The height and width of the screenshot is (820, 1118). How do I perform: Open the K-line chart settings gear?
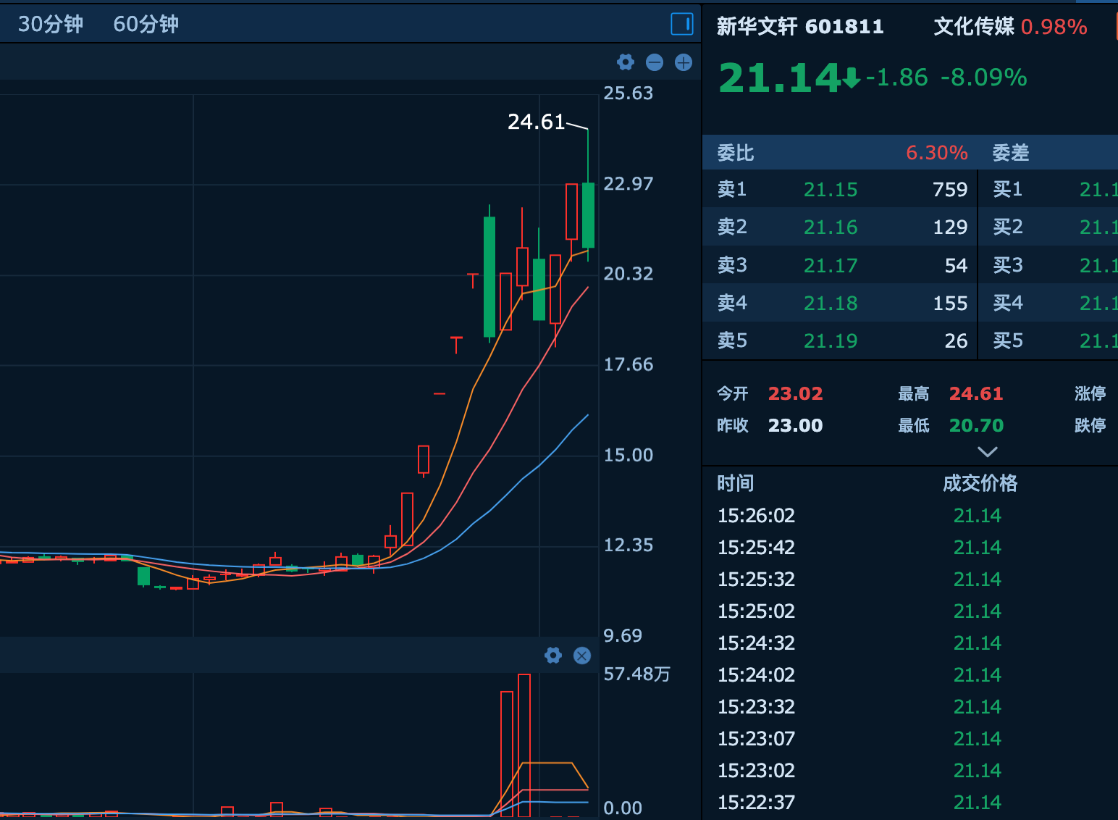626,62
